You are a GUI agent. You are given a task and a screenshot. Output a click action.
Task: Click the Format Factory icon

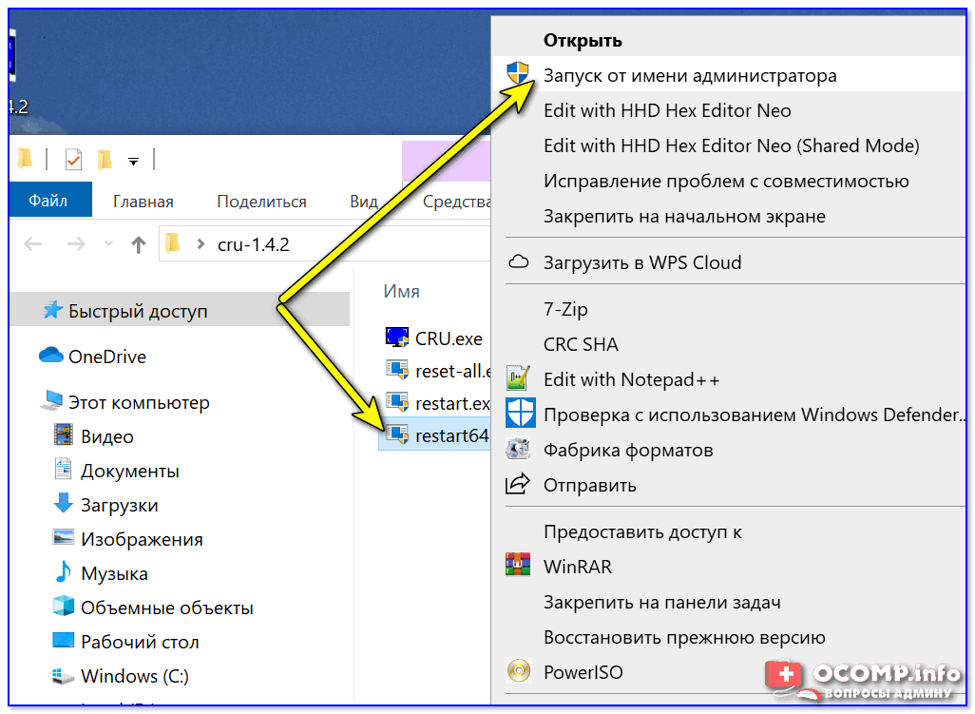tap(518, 450)
